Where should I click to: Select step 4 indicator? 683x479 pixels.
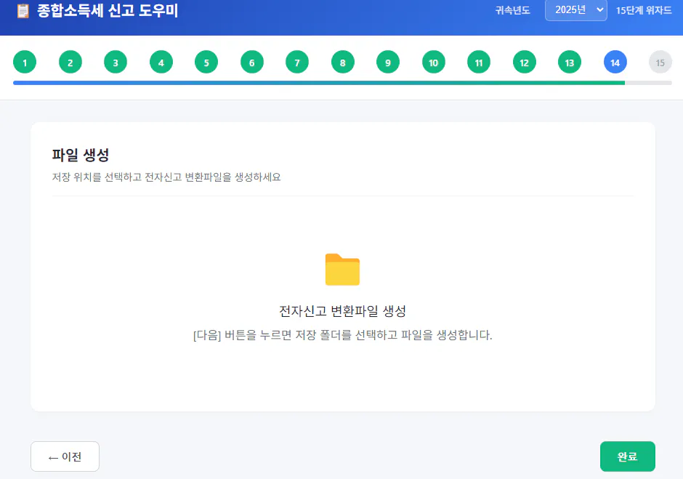point(161,63)
